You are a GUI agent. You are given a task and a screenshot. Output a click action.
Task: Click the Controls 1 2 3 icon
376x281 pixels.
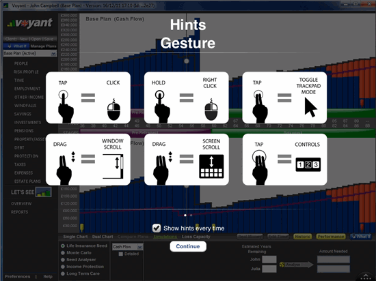coord(308,164)
